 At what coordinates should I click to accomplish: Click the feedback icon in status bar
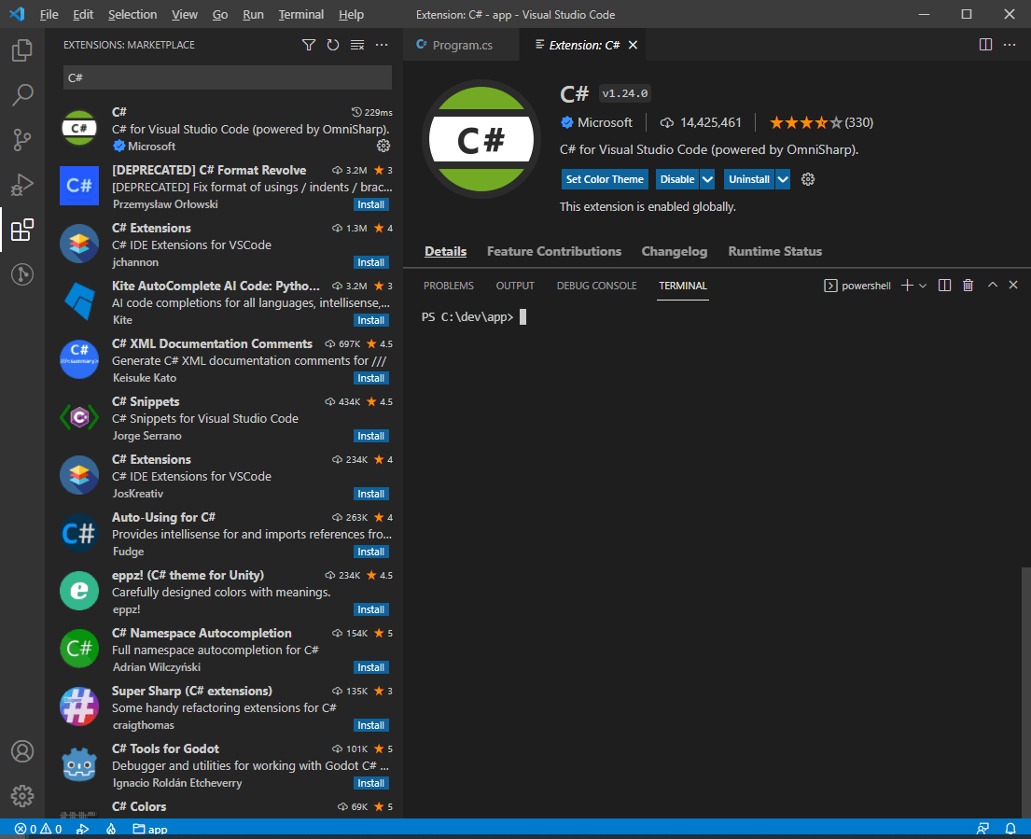click(x=982, y=829)
